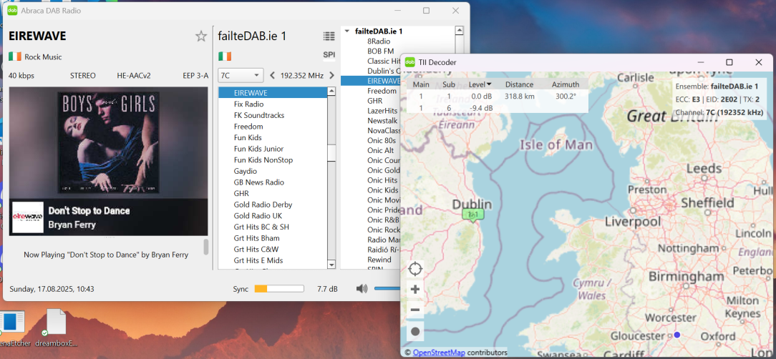Select GB News Radio service
The height and width of the screenshot is (359, 776).
273,182
